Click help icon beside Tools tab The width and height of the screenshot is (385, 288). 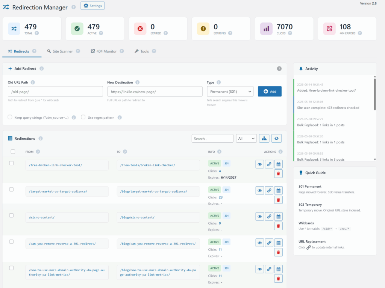pyautogui.click(x=154, y=51)
